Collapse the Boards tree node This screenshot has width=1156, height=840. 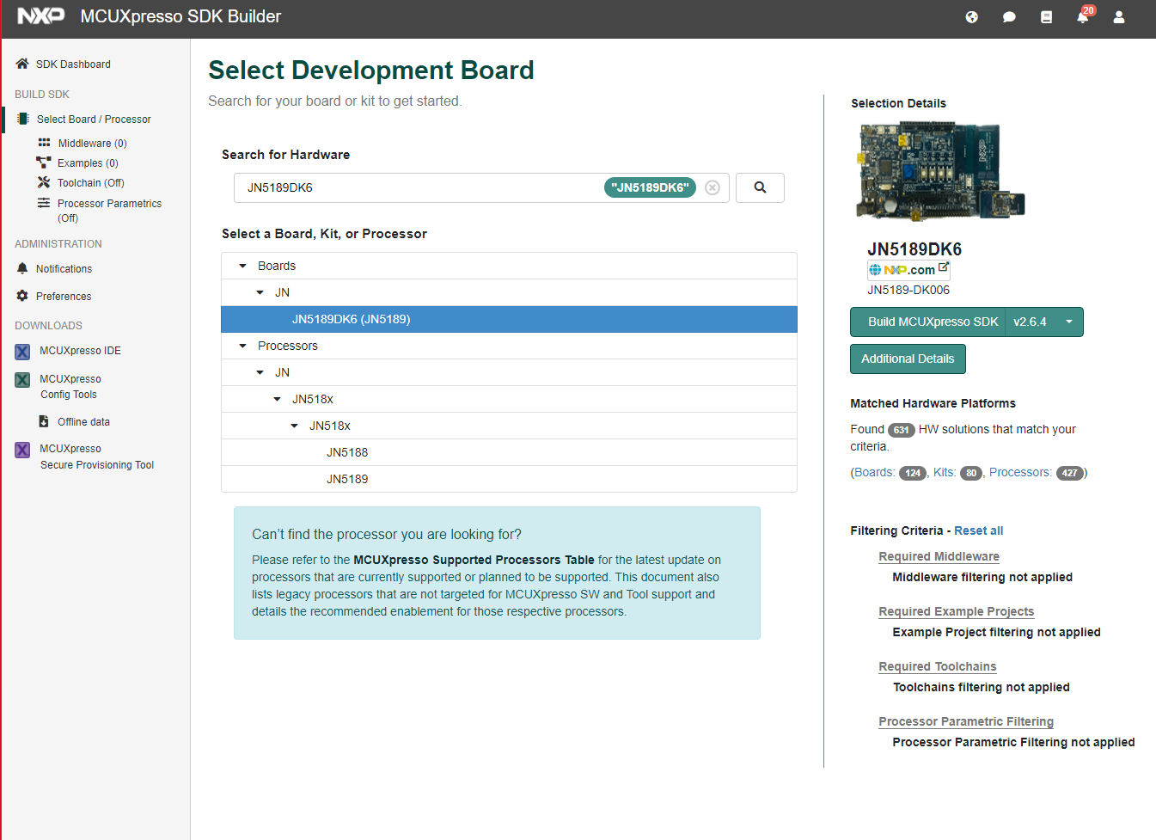coord(242,266)
